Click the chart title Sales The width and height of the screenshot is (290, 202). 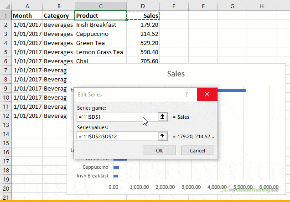(x=176, y=74)
